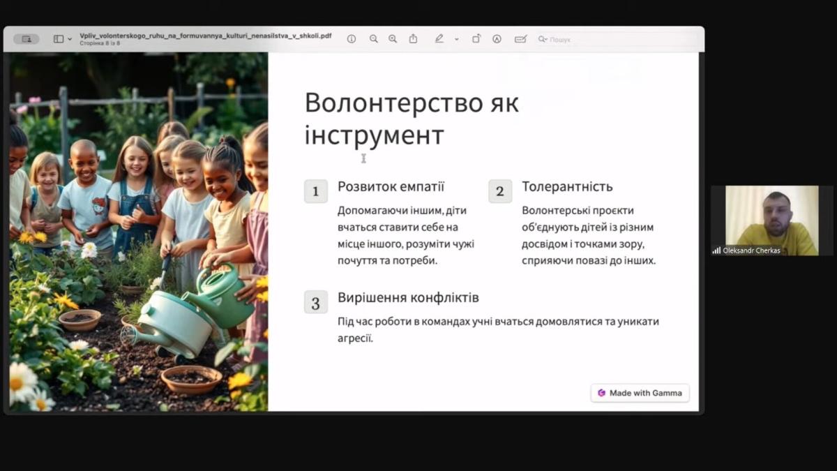Click the window control button at far left
837x471 pixels.
pyautogui.click(x=27, y=39)
